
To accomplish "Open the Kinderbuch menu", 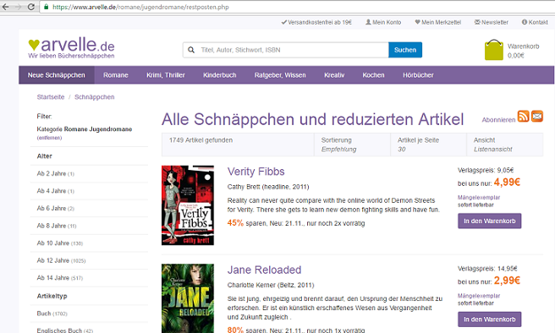I will pos(219,75).
